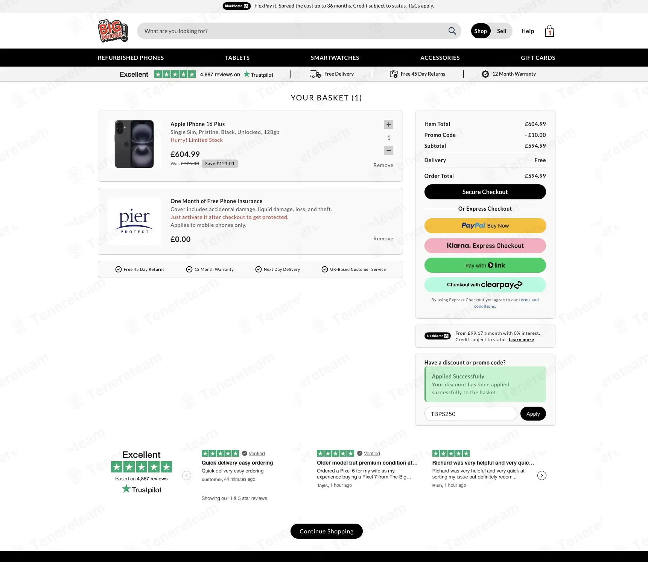Open Tablets menu

[237, 58]
